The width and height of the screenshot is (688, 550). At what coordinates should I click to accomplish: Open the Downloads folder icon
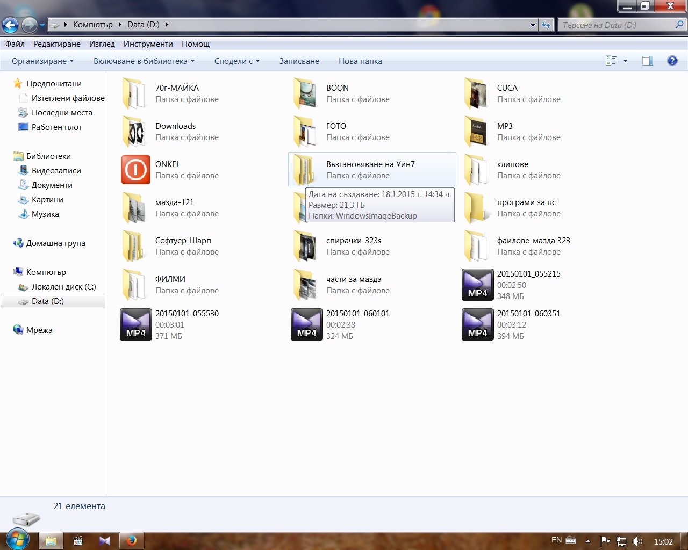pos(134,132)
